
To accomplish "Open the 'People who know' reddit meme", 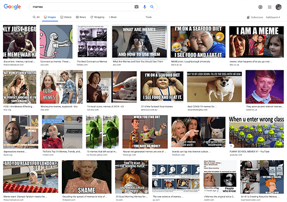I will (220, 176).
